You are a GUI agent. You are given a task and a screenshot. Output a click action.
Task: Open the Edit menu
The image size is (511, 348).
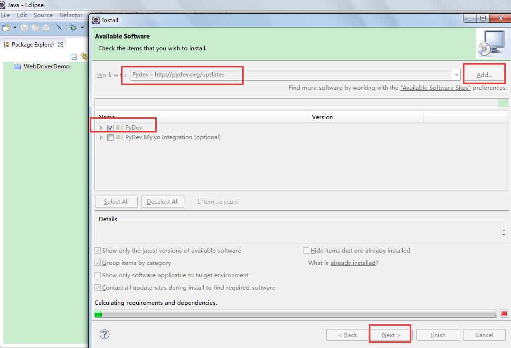pos(22,15)
